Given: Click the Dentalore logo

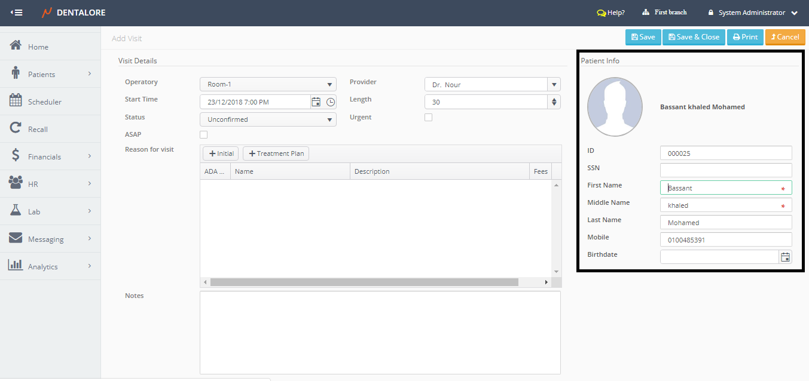Looking at the screenshot, I should (x=47, y=13).
